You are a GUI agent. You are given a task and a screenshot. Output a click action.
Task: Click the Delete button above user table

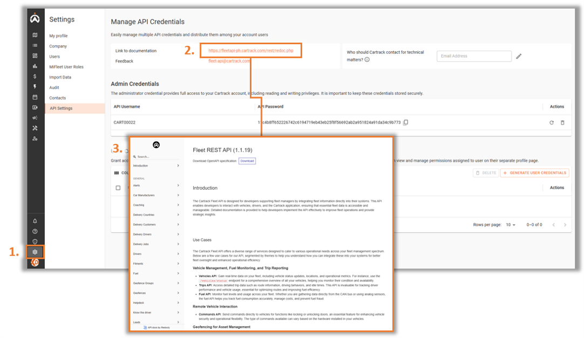tap(486, 173)
